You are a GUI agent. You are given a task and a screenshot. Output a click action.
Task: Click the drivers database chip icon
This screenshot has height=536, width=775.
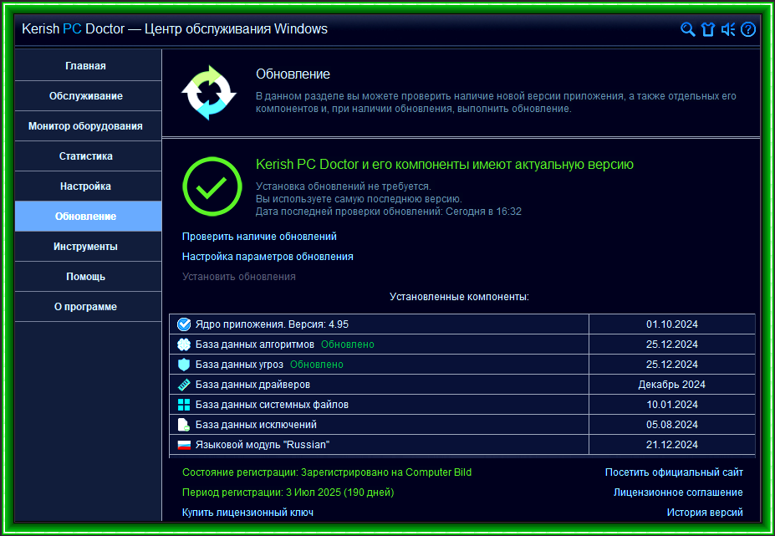pos(184,385)
